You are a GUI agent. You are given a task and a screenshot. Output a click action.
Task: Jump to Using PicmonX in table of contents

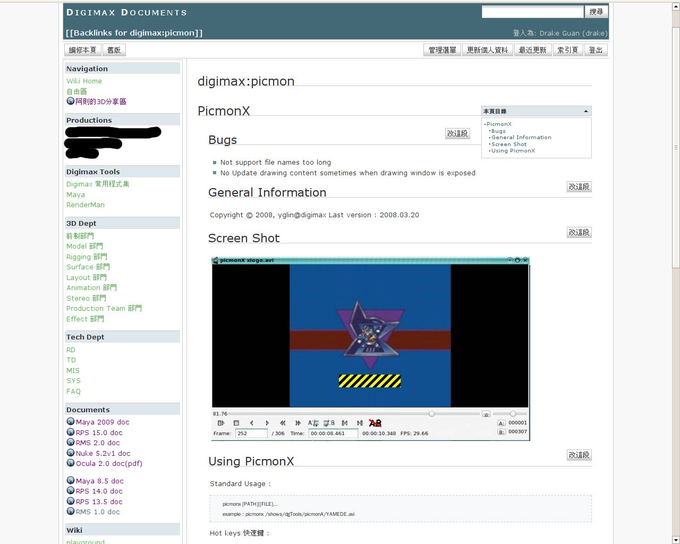click(x=513, y=151)
